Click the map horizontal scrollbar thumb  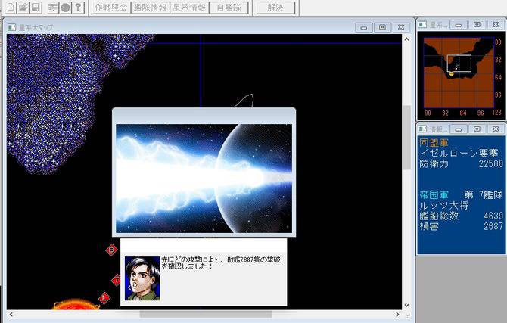pos(206,315)
